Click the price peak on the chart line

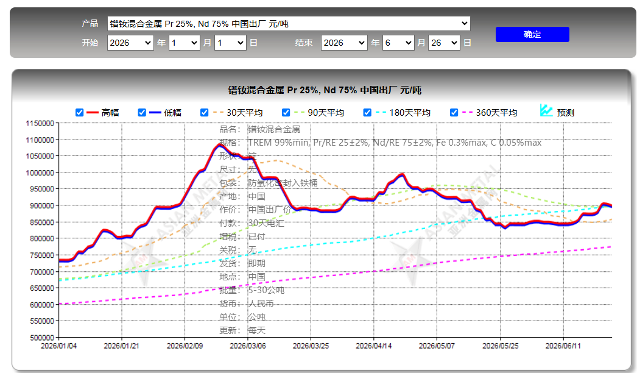pos(219,144)
